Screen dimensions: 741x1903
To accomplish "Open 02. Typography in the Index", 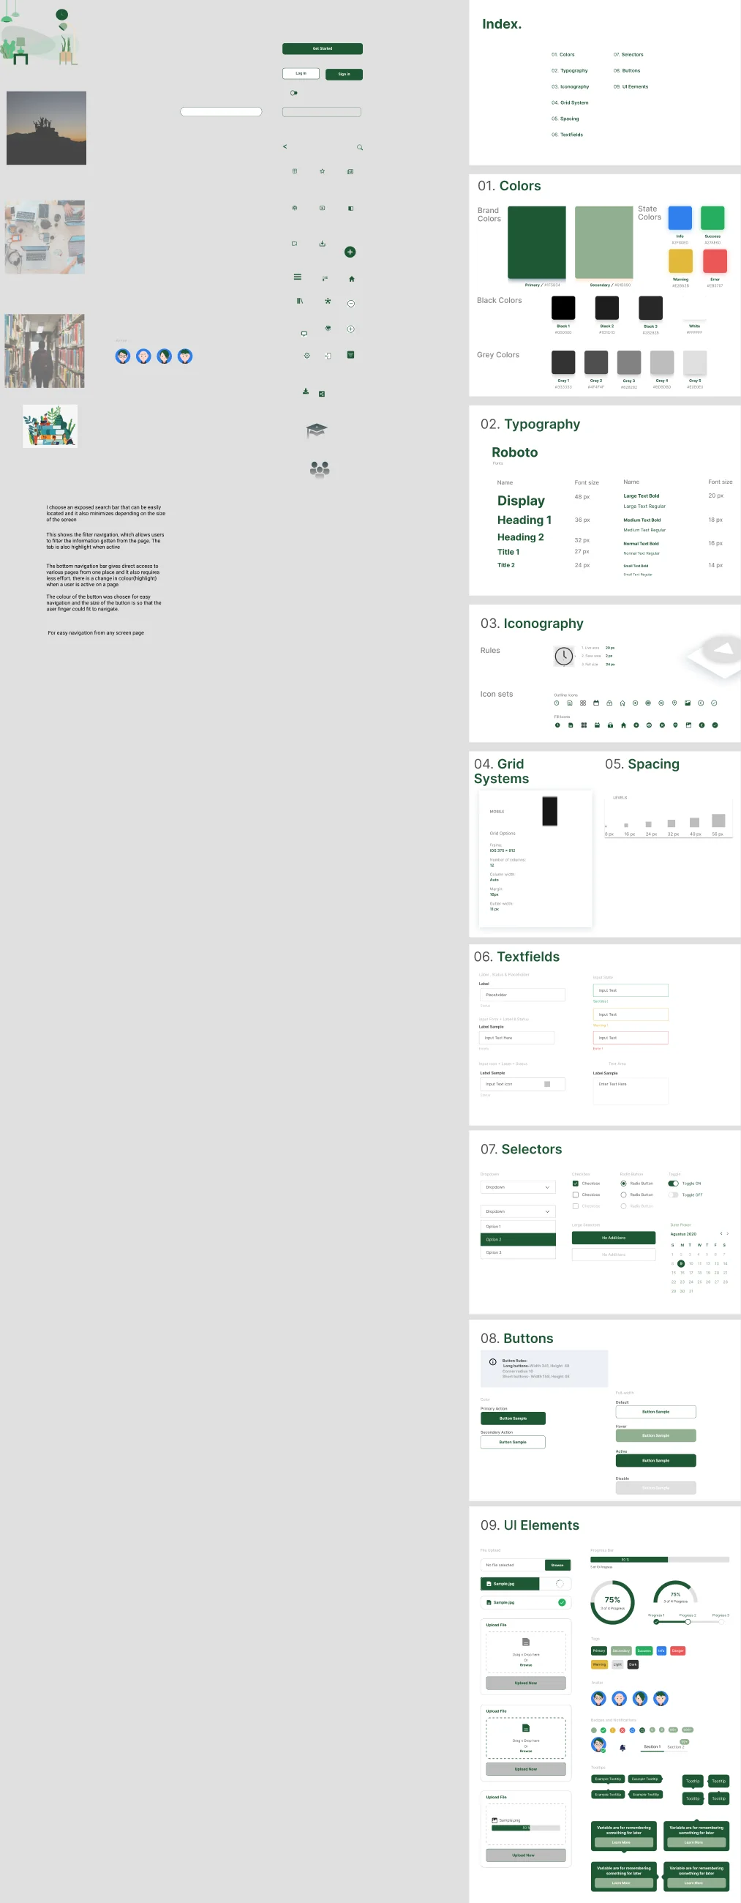I will tap(570, 71).
